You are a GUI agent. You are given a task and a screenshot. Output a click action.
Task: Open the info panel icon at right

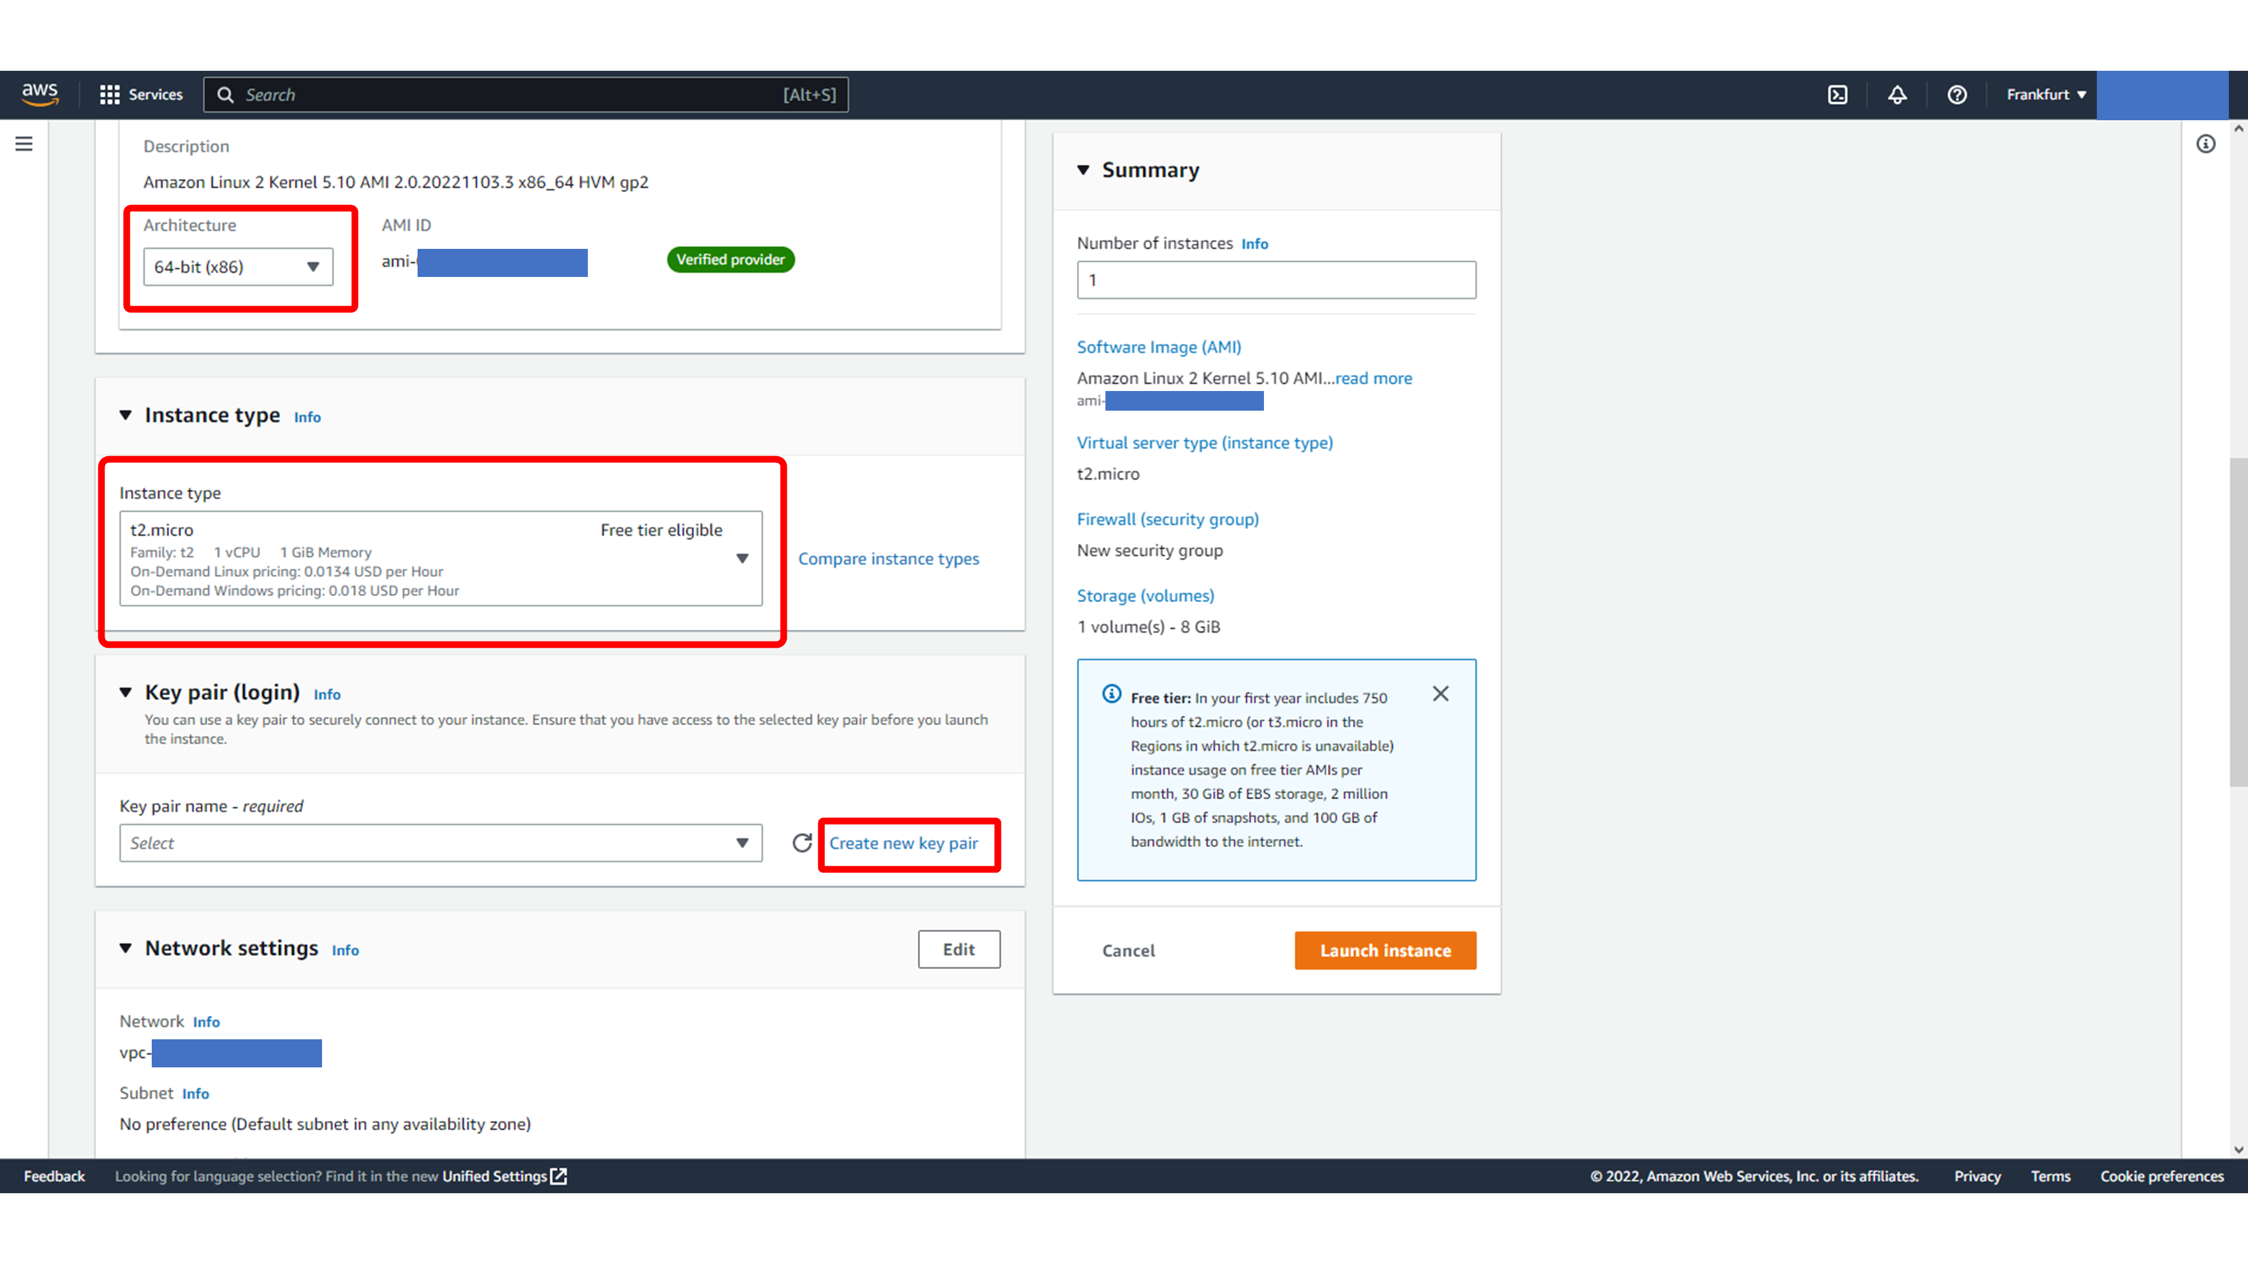coord(2205,144)
